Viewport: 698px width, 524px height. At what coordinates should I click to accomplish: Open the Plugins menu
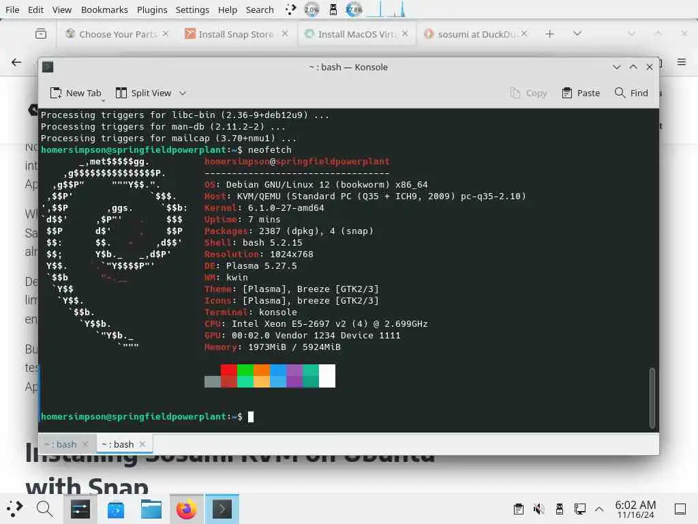coord(152,10)
